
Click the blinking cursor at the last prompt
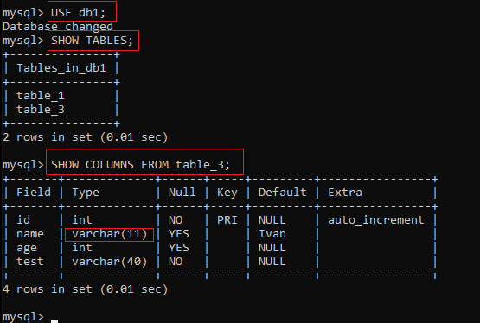[x=54, y=321]
